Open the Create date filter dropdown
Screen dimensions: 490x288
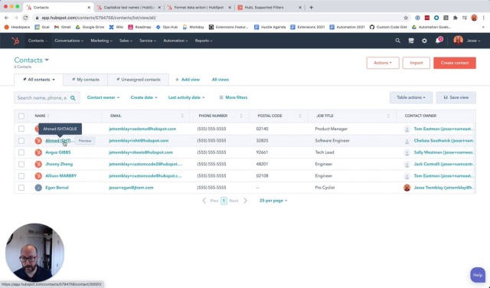(144, 97)
